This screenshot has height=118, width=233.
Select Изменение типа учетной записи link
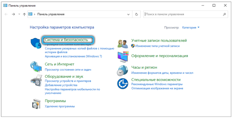coord(157,46)
